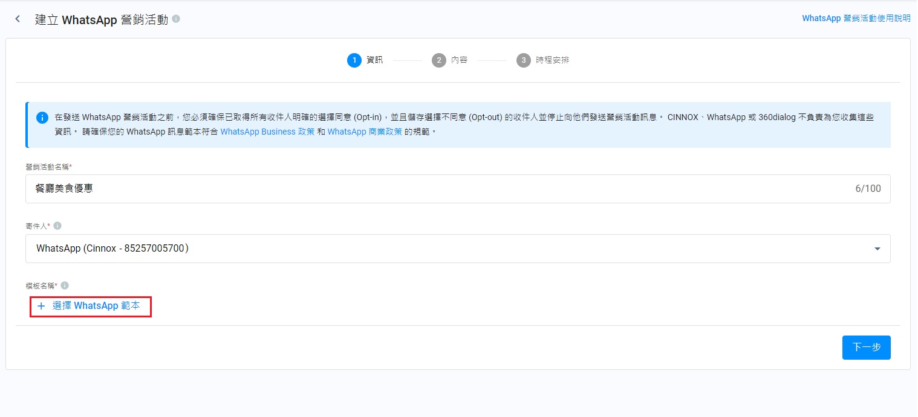Click info icon beside the page title

tap(176, 19)
